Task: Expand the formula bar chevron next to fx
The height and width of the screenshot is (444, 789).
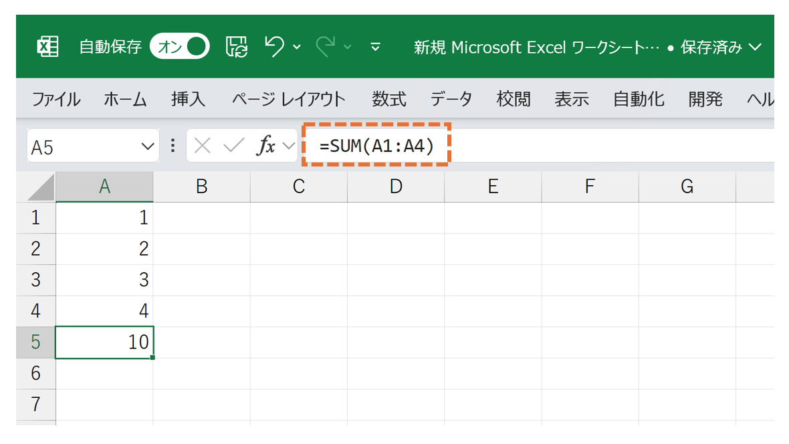Action: (288, 146)
